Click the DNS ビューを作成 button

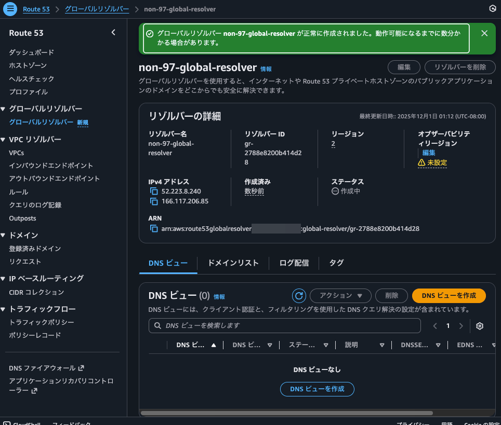(x=449, y=296)
